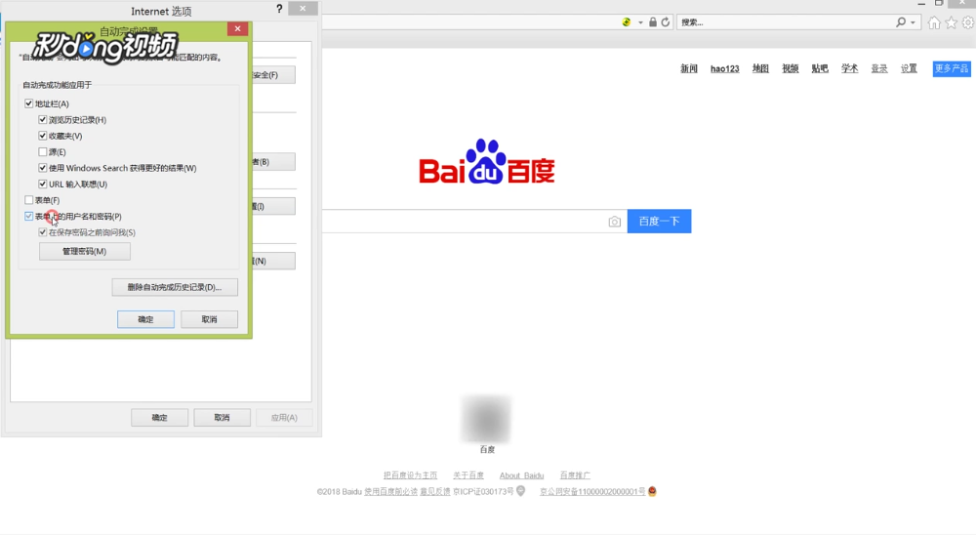Screen dimensions: 976x535
Task: Toggle the 收藏夹(V) checkbox
Action: click(42, 136)
